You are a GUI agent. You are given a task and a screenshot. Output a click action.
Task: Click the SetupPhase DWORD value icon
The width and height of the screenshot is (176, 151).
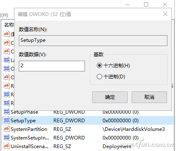click(7, 112)
